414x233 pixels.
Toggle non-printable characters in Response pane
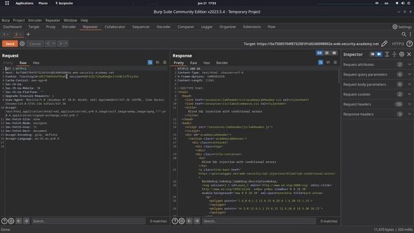[328, 63]
